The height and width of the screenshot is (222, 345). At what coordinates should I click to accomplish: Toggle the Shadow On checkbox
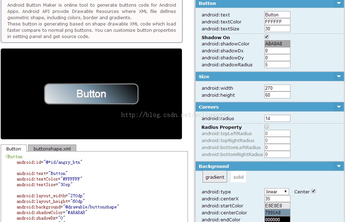pos(267,37)
